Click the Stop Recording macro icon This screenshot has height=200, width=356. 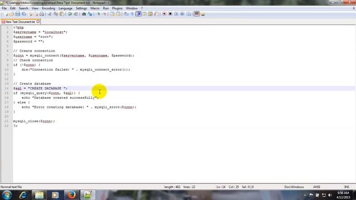(170, 14)
